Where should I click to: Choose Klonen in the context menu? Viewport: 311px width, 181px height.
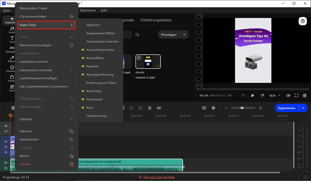pyautogui.click(x=24, y=156)
